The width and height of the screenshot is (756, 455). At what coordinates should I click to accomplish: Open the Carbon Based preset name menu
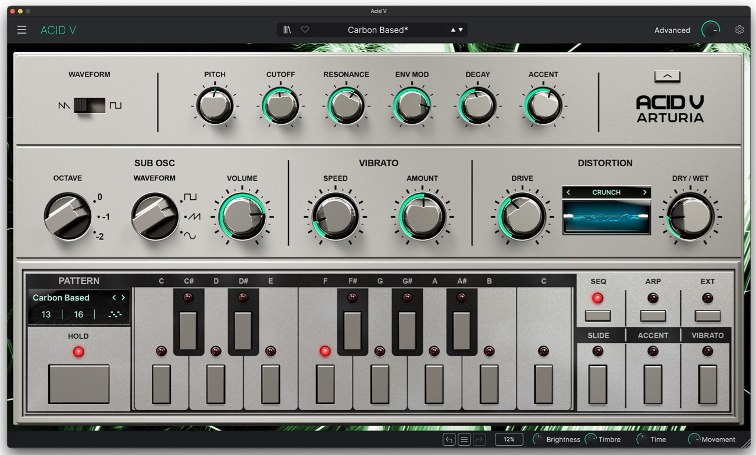click(x=377, y=30)
